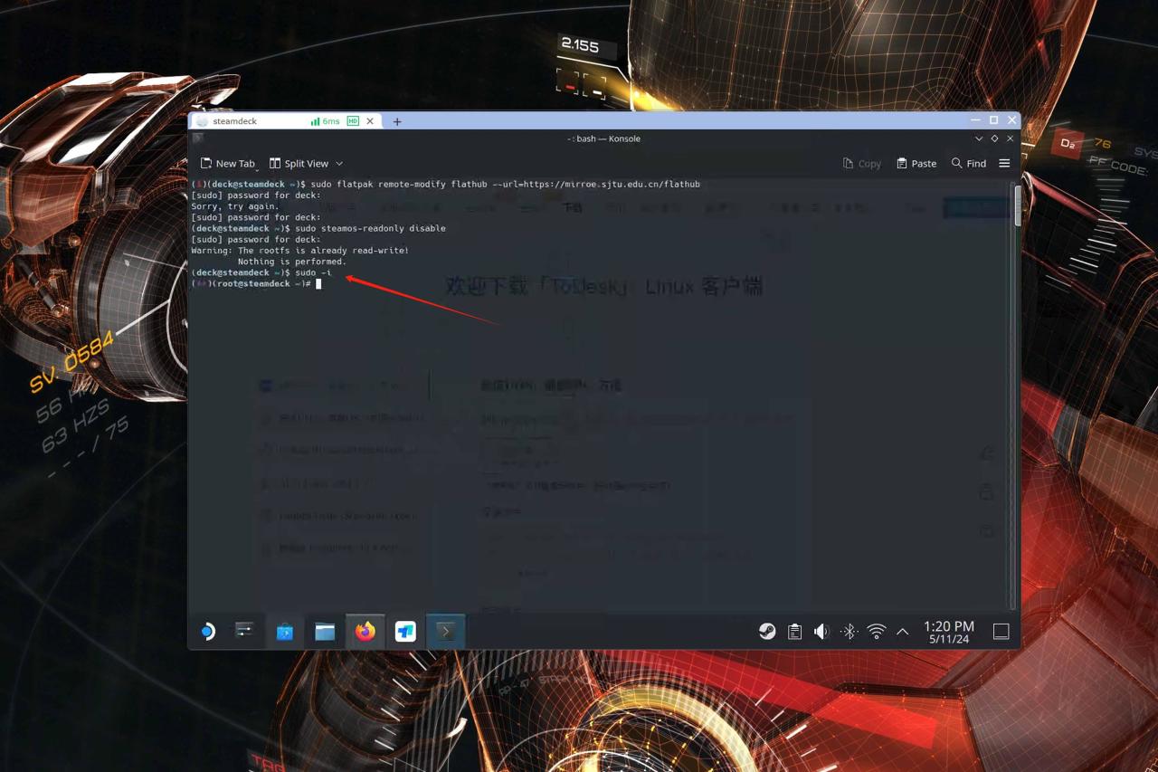Open the Steam tray icon
The width and height of the screenshot is (1158, 772).
click(767, 631)
